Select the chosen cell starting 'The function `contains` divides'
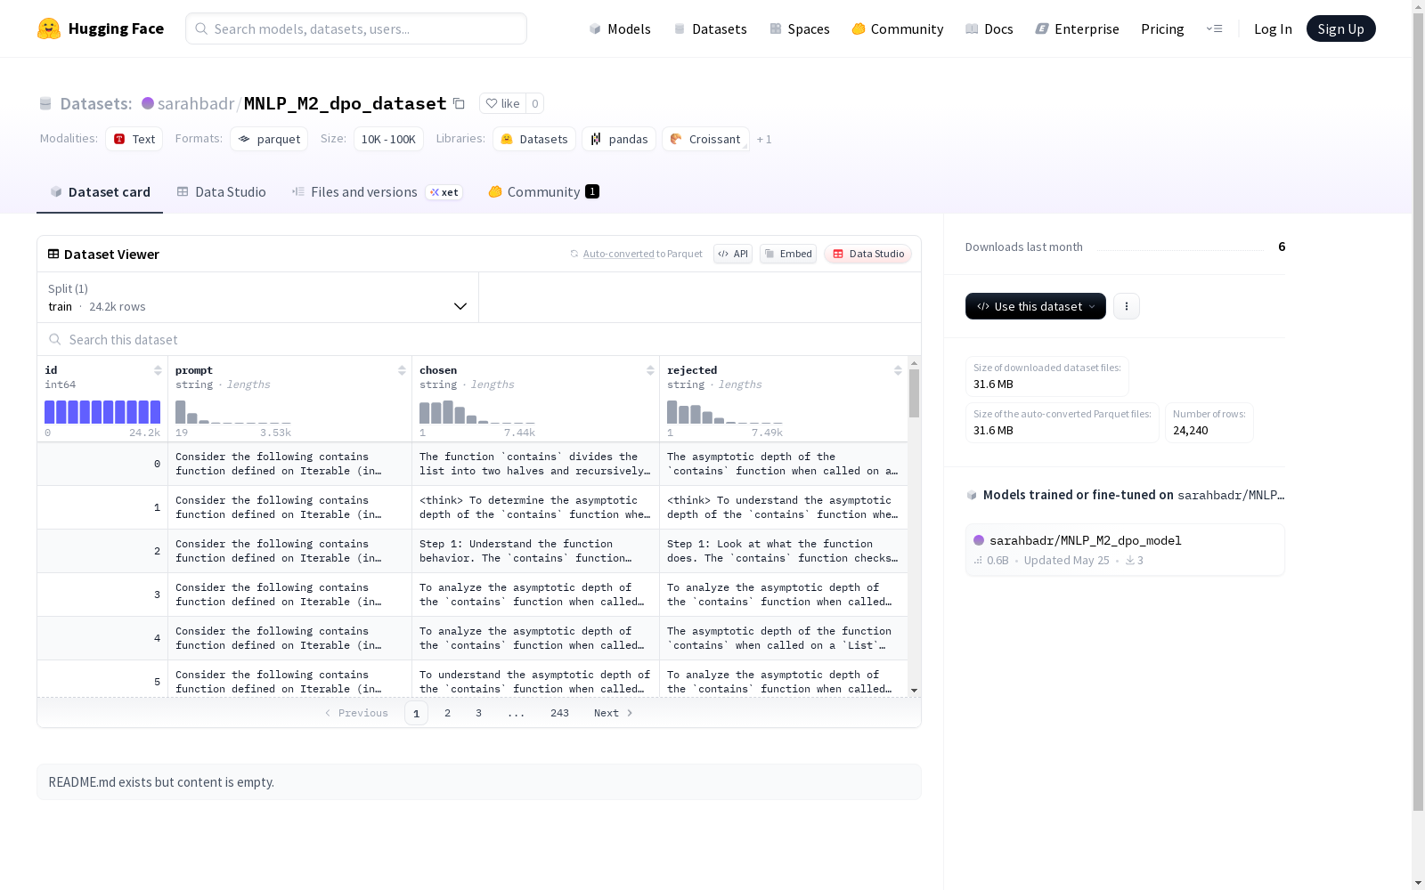The width and height of the screenshot is (1425, 890). (535, 464)
